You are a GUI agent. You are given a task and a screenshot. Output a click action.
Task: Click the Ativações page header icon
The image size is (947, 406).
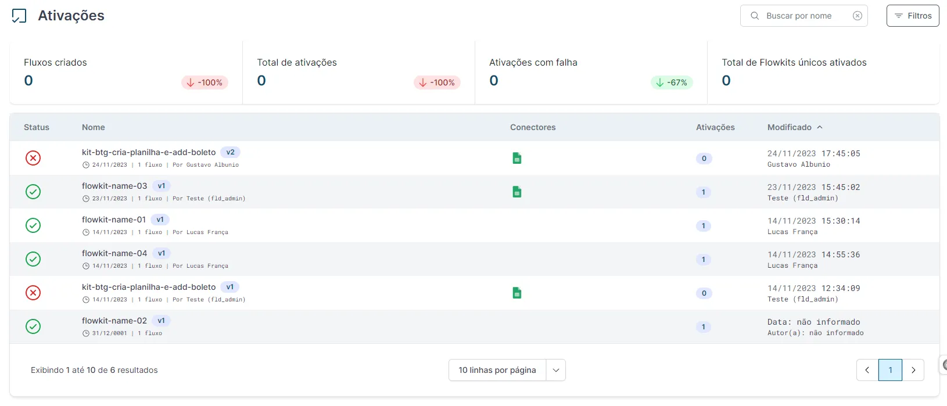click(19, 16)
